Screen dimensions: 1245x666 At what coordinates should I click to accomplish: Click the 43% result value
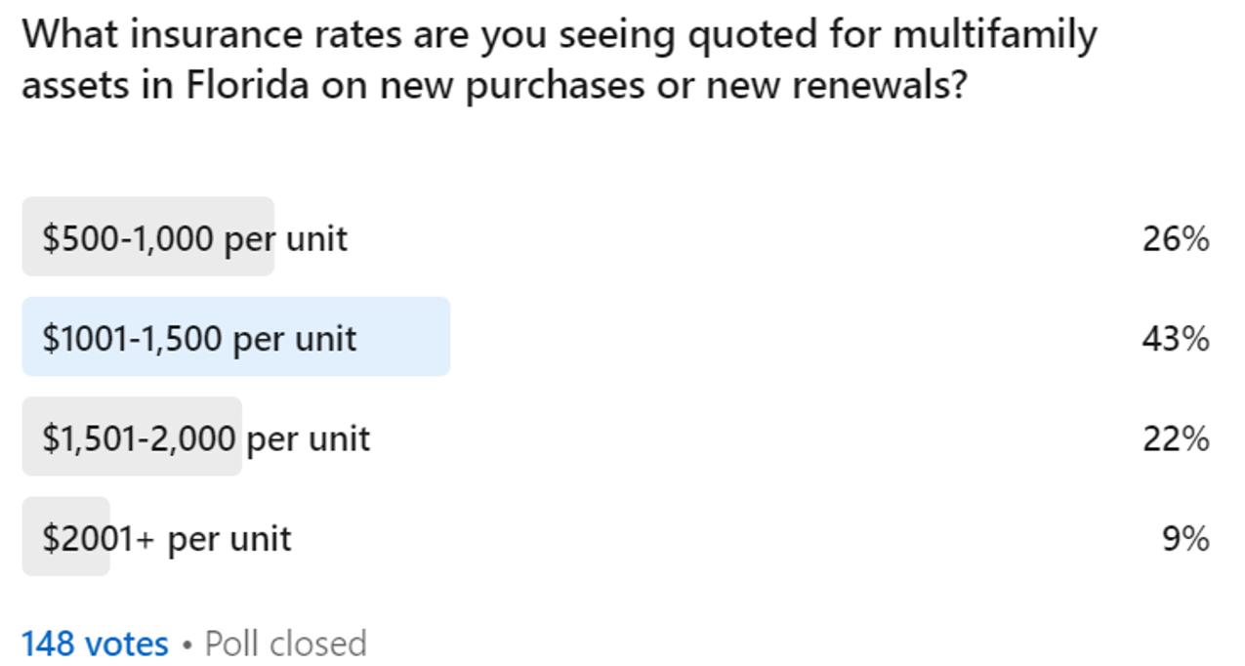[1176, 339]
